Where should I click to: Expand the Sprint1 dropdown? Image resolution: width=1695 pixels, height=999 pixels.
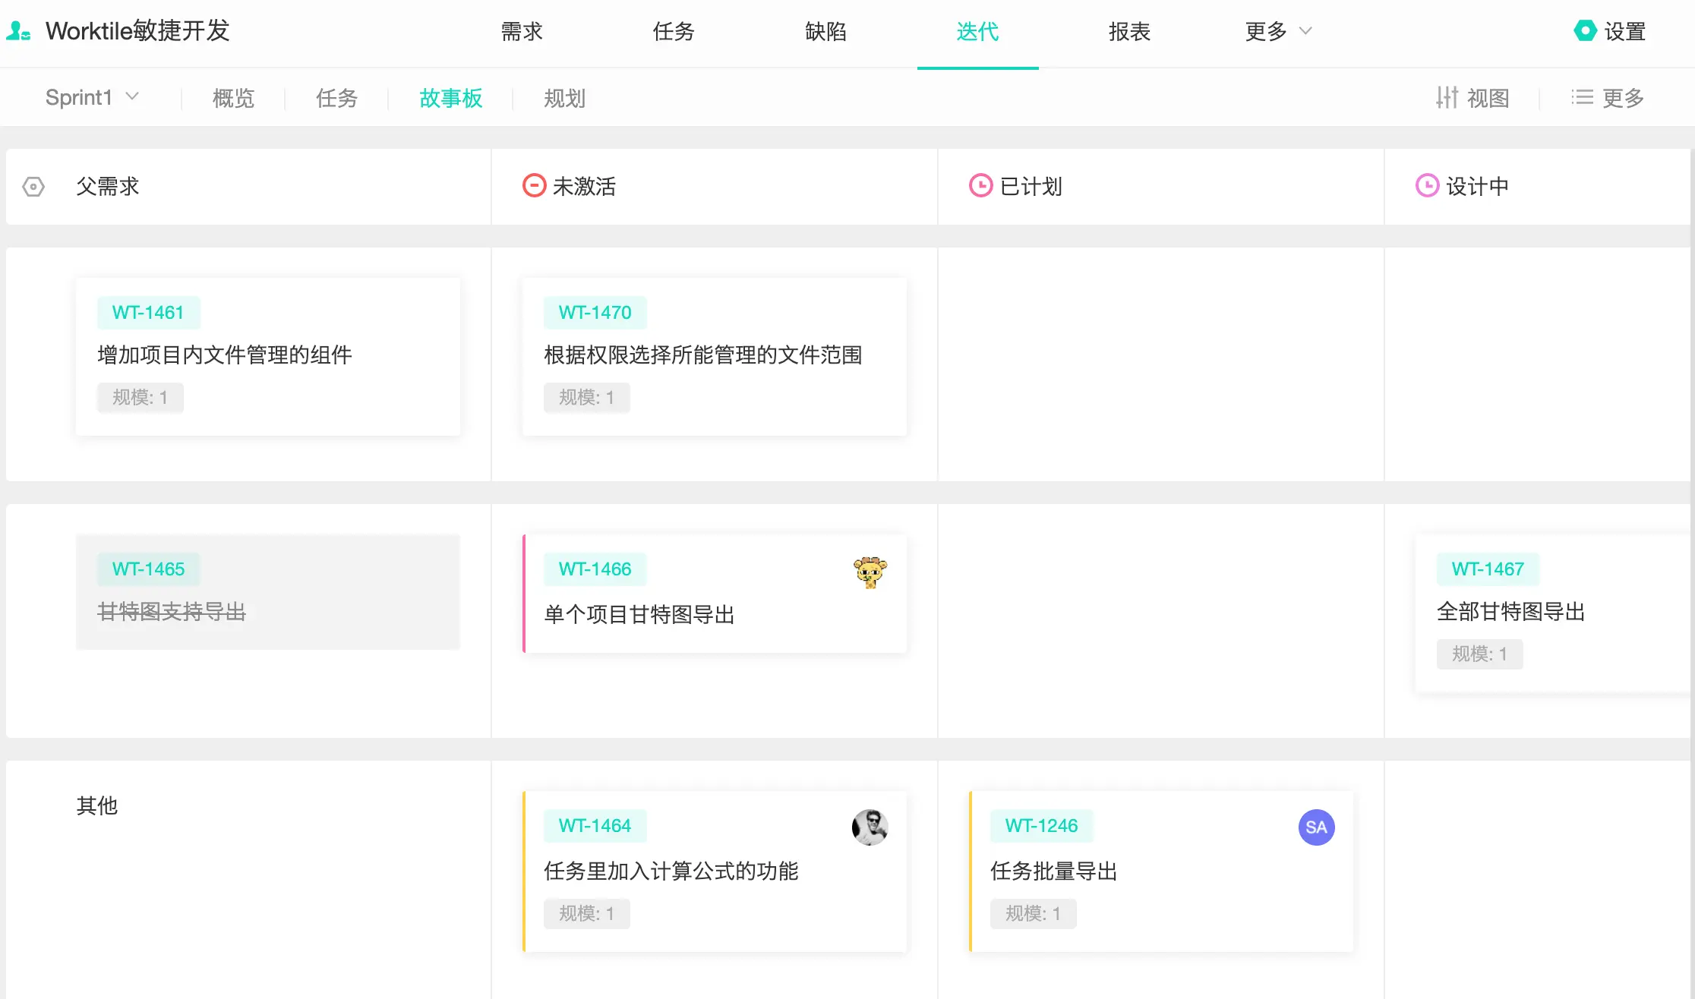[92, 98]
